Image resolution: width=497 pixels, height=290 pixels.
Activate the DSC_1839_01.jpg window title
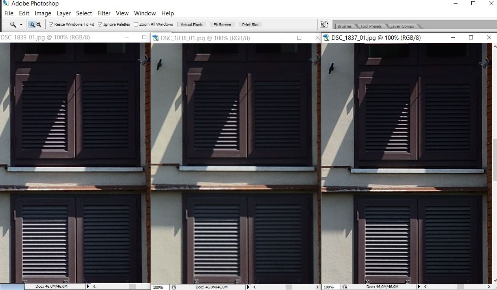click(x=45, y=37)
